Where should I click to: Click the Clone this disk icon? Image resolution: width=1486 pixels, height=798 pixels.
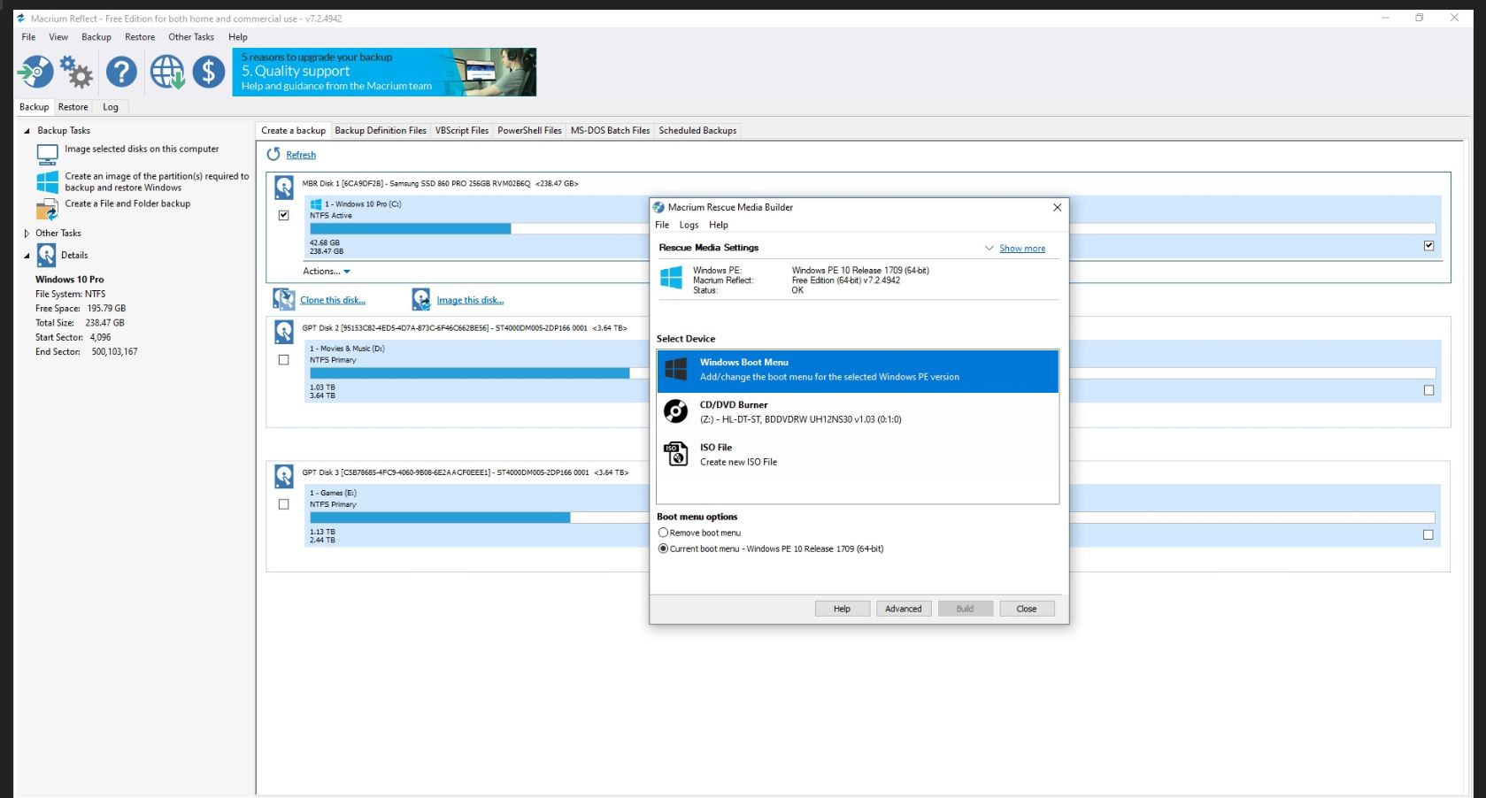pos(284,299)
